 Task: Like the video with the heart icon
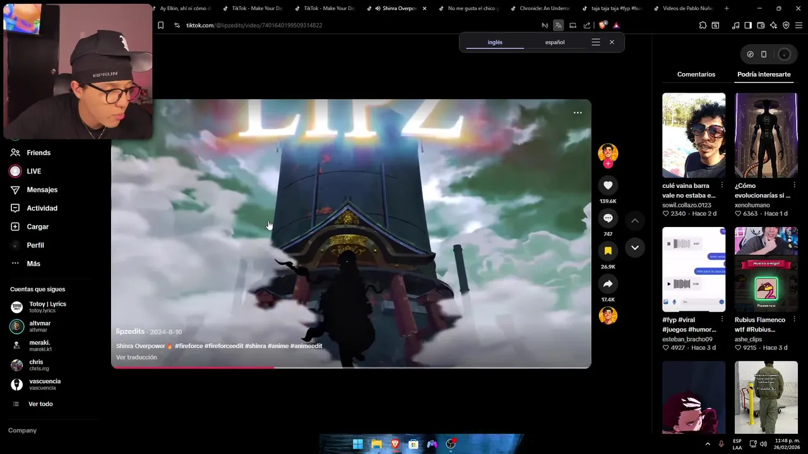click(608, 185)
